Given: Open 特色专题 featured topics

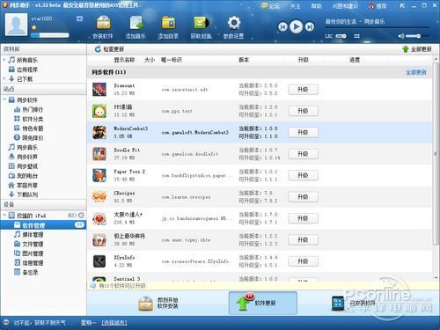Looking at the screenshot, I should [x=33, y=128].
